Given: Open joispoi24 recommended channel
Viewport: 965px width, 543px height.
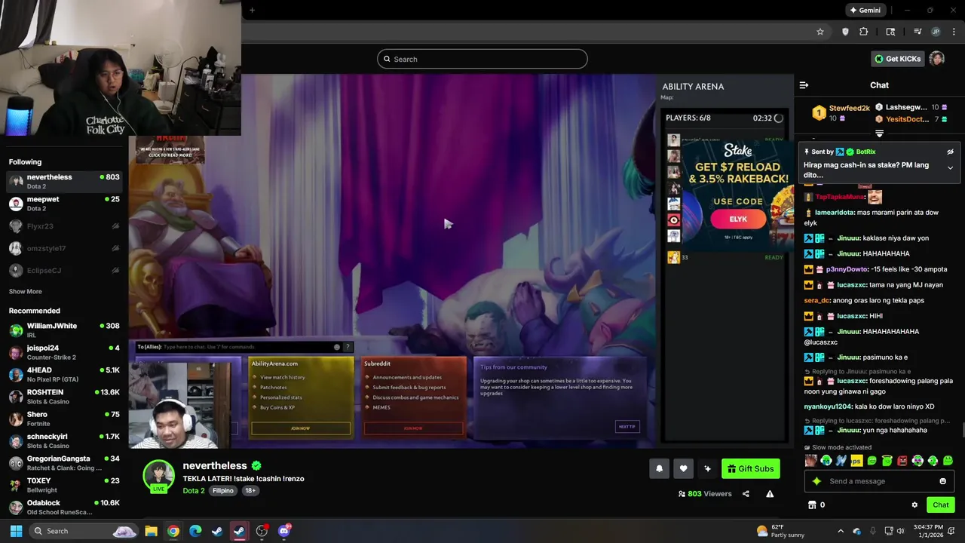Looking at the screenshot, I should point(64,352).
